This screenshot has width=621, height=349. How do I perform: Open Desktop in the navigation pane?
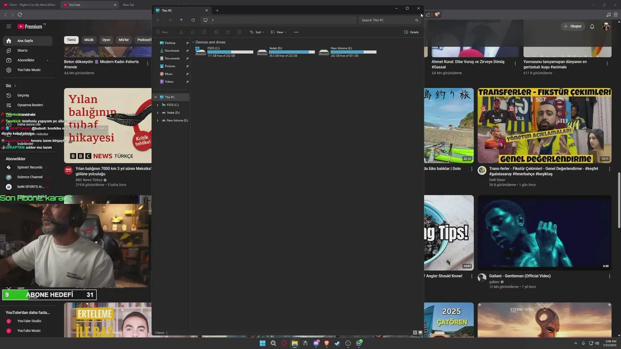pos(171,43)
